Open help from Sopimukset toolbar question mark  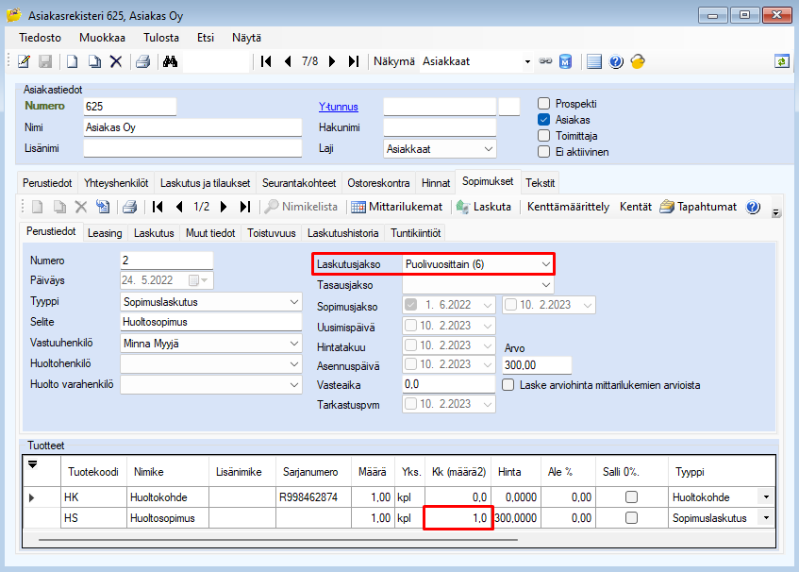(x=753, y=207)
